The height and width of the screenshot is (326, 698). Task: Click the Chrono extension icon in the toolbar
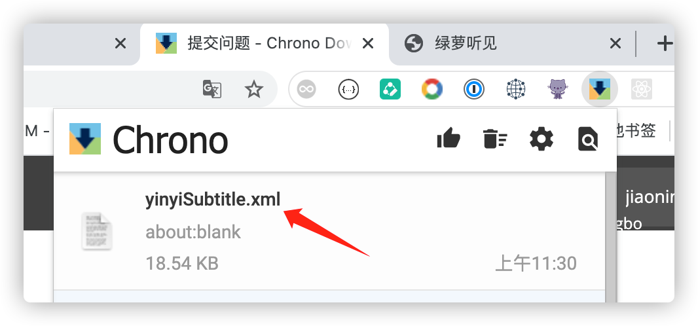pyautogui.click(x=599, y=89)
